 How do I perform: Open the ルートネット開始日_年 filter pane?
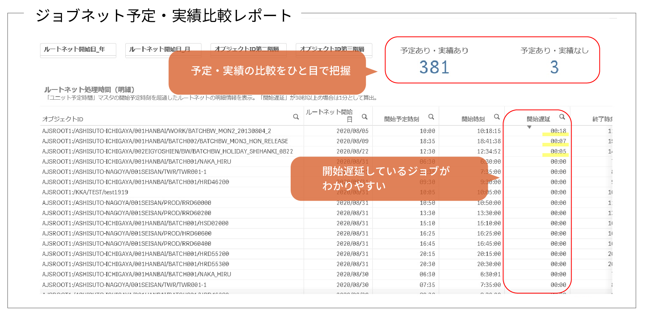click(x=78, y=49)
